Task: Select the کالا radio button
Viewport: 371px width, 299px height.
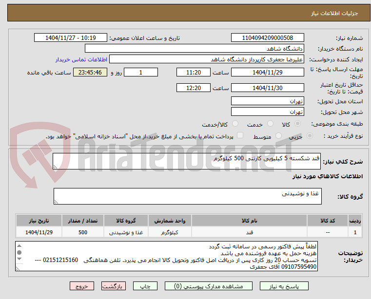Action: point(298,124)
